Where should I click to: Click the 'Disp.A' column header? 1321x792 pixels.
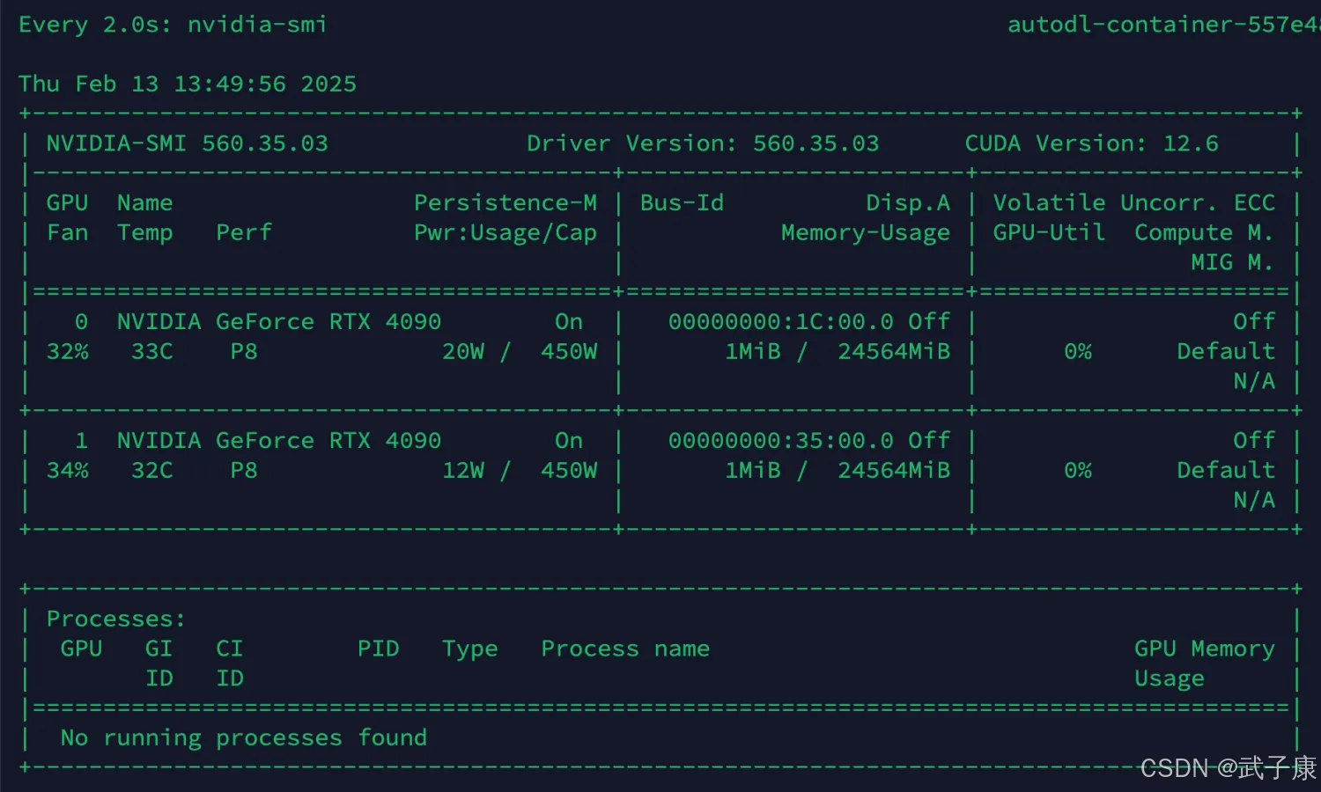(x=908, y=203)
